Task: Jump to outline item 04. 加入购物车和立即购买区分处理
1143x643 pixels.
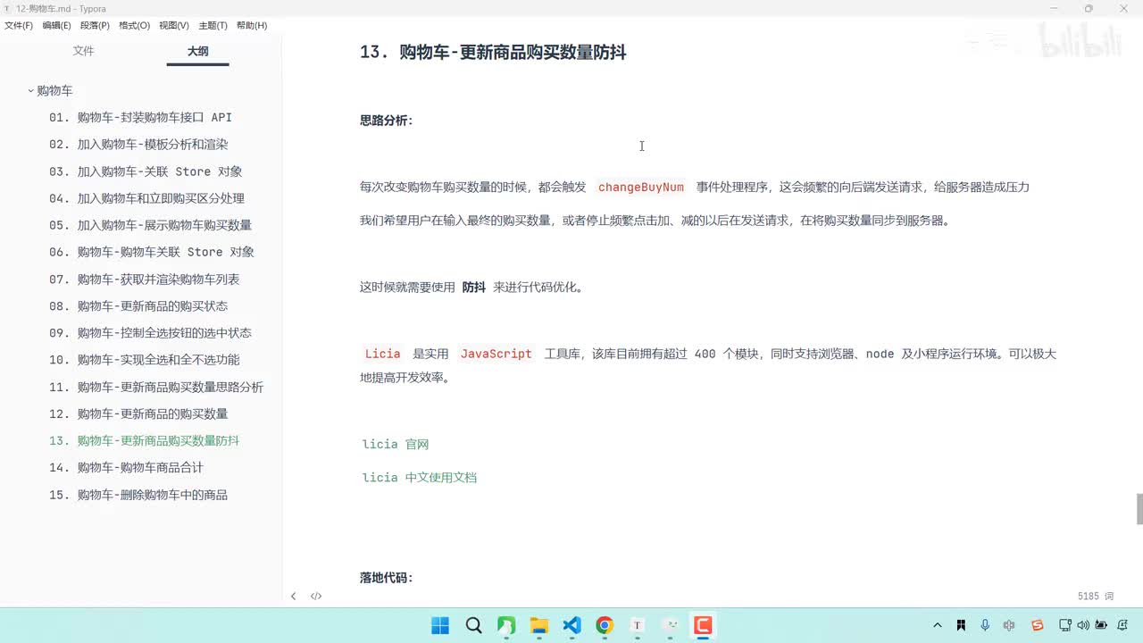Action: [x=146, y=198]
